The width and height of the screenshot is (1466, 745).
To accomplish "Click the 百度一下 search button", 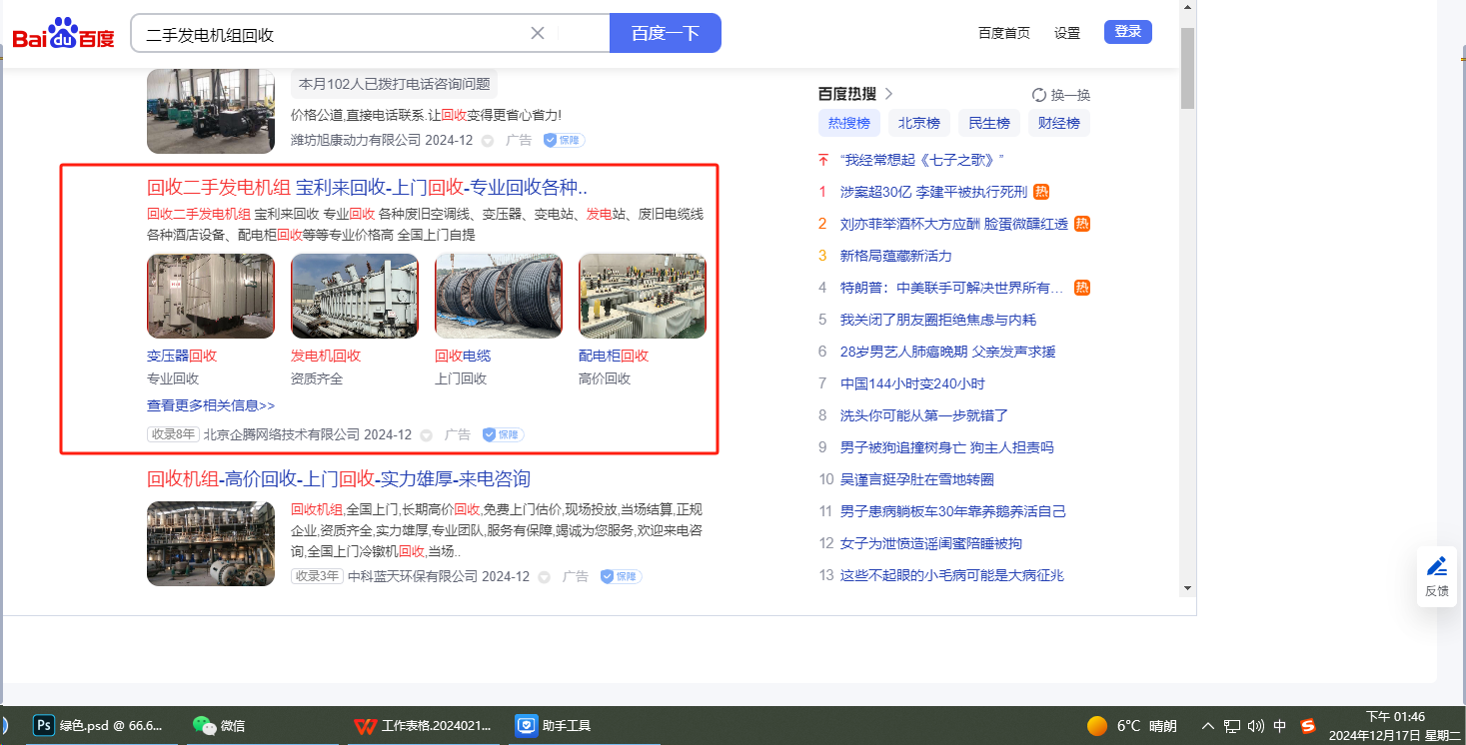I will [x=666, y=33].
